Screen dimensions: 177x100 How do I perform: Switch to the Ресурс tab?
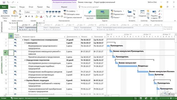tap(22, 7)
